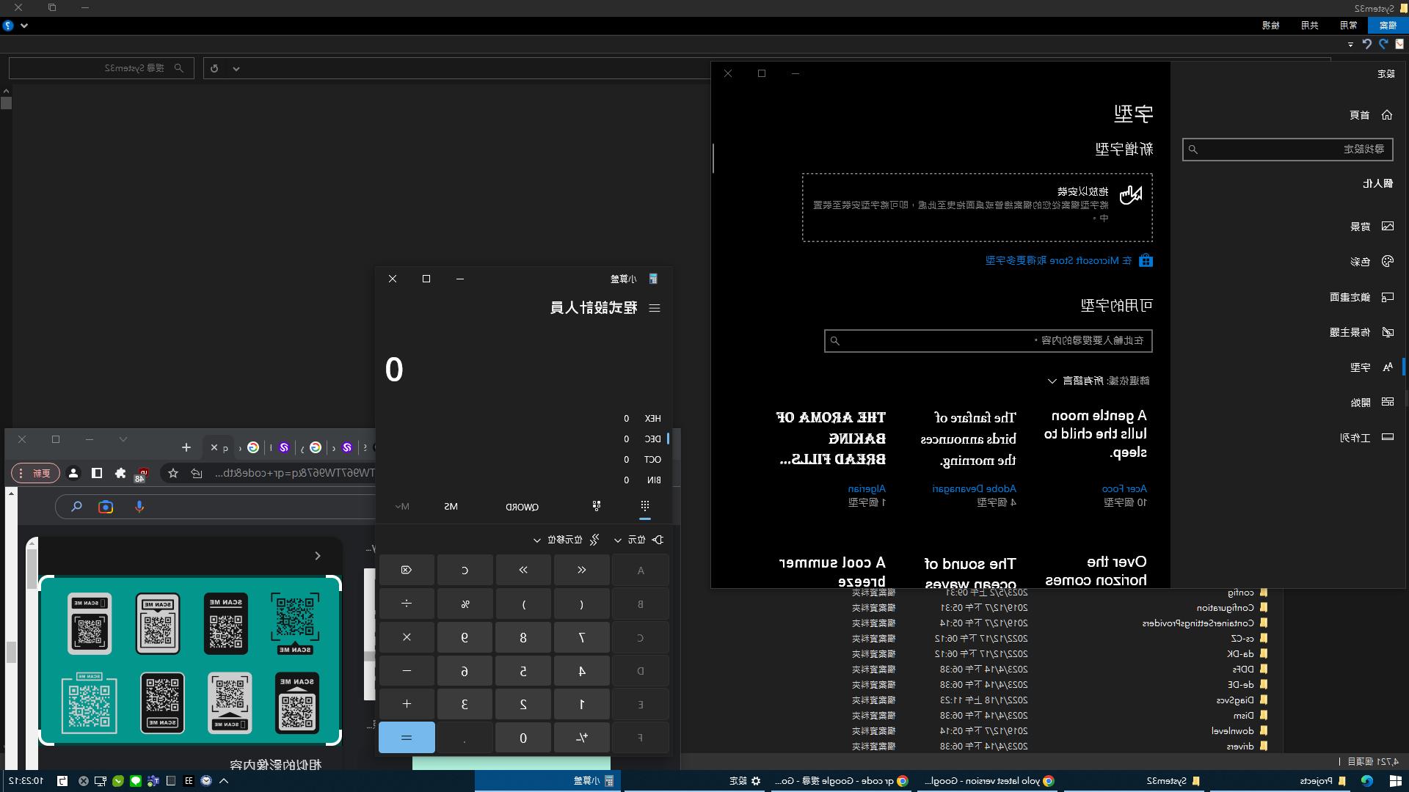Open Chrome tab search dropdown arrow
This screenshot has width=1409, height=792.
coord(123,439)
